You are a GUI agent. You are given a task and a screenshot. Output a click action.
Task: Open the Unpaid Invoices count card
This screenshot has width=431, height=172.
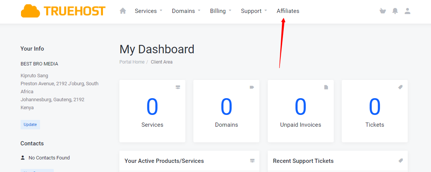(301, 111)
